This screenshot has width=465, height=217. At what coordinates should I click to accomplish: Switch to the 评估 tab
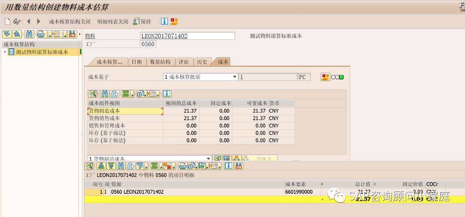tap(183, 62)
